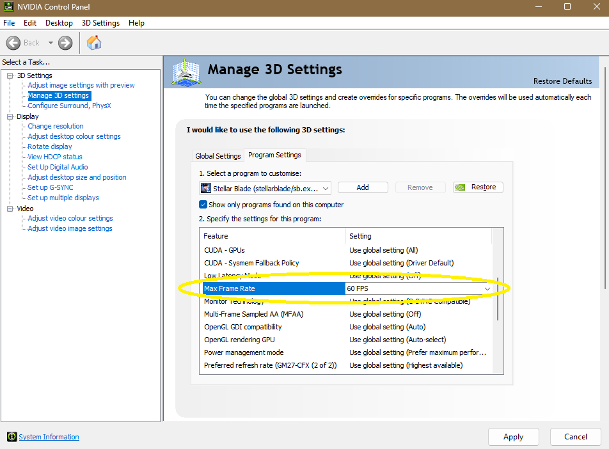Open Change resolution task

56,126
